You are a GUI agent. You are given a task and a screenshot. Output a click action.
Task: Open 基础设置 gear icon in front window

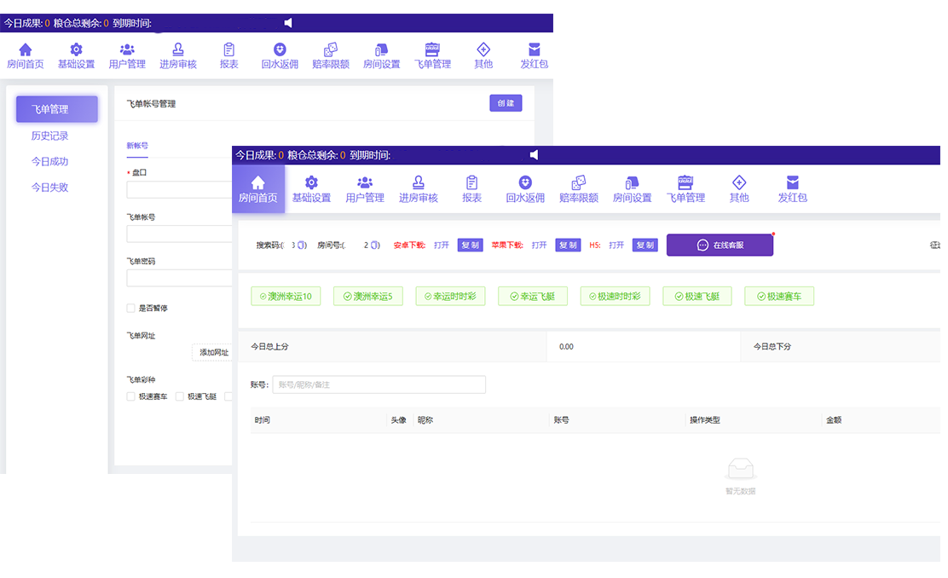coord(311,182)
